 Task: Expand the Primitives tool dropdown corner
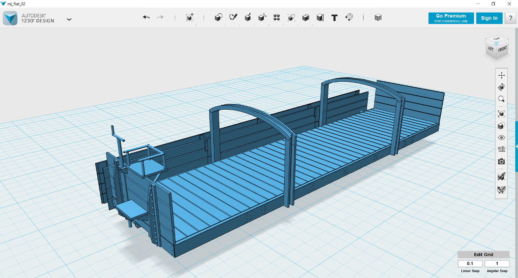point(224,25)
